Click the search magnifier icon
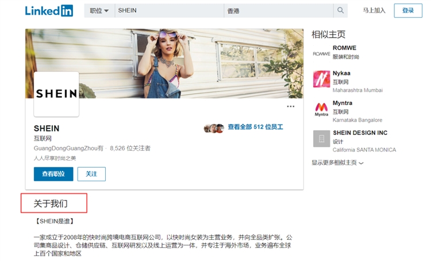The width and height of the screenshot is (431, 261). click(340, 10)
